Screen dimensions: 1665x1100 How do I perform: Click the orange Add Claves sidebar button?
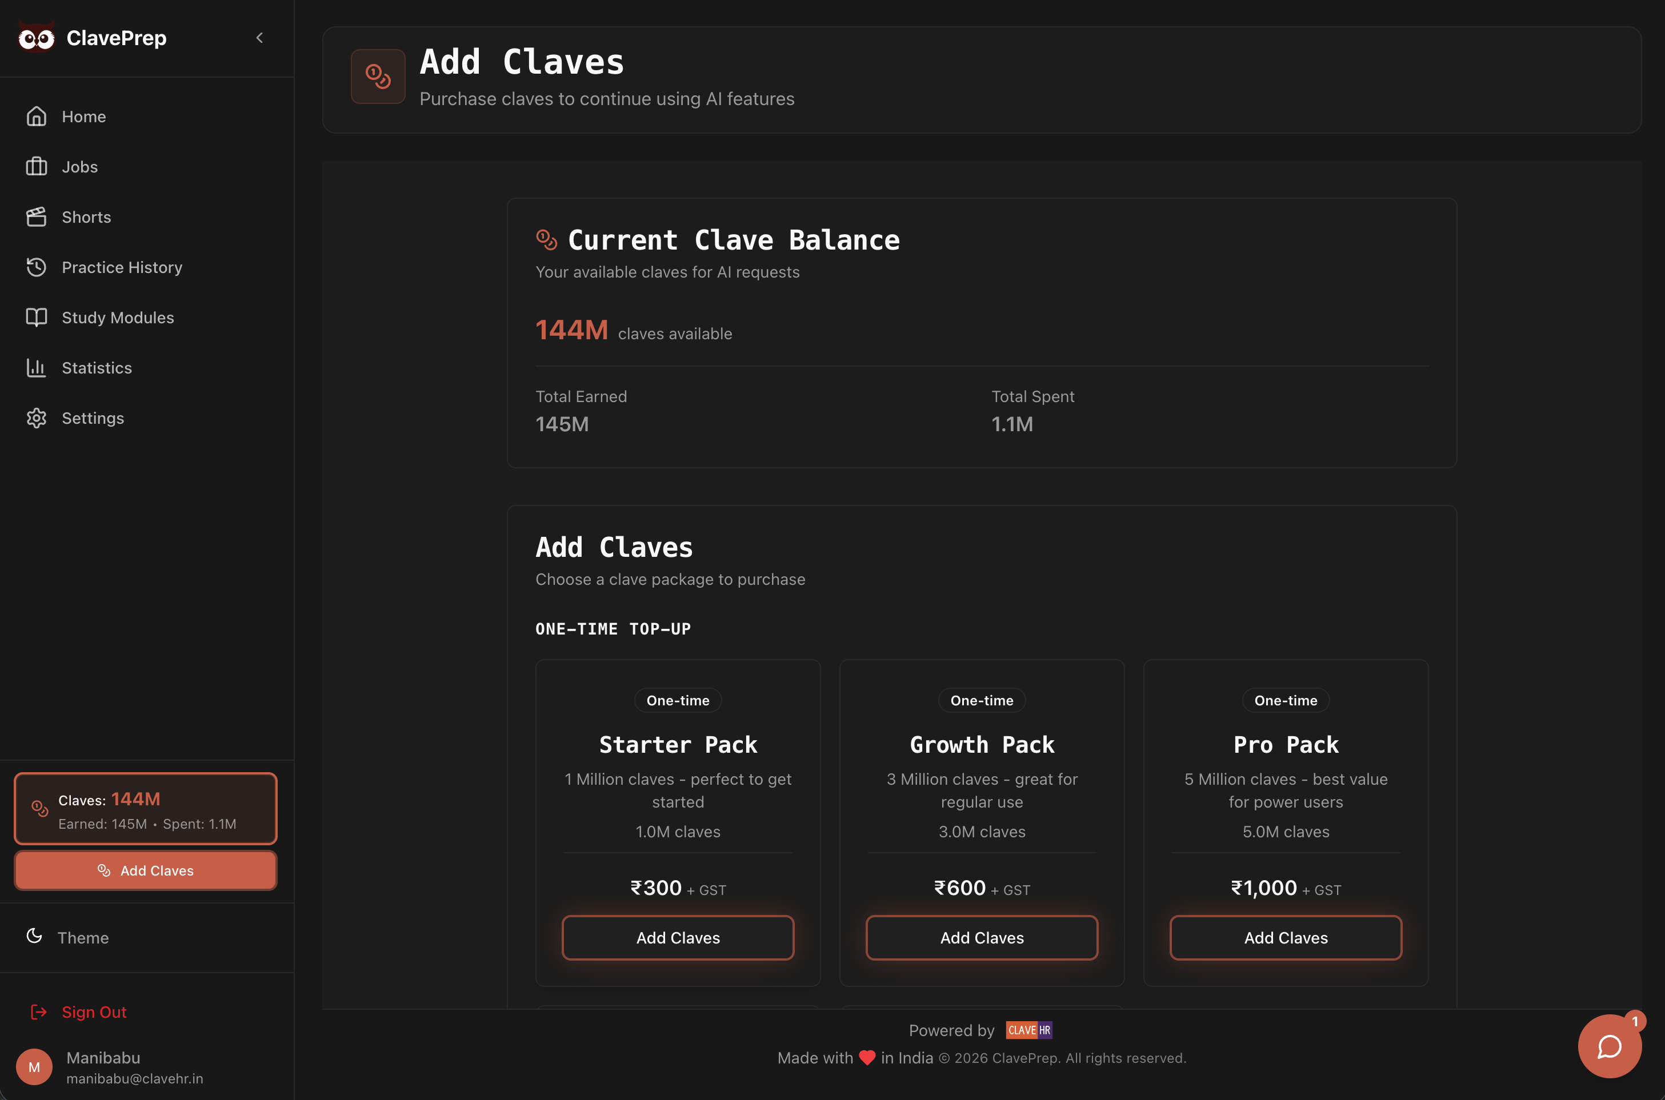pos(145,870)
